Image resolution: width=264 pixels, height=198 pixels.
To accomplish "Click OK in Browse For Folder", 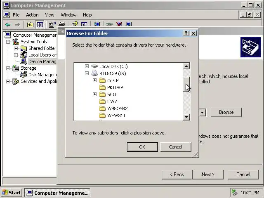I will coord(142,147).
